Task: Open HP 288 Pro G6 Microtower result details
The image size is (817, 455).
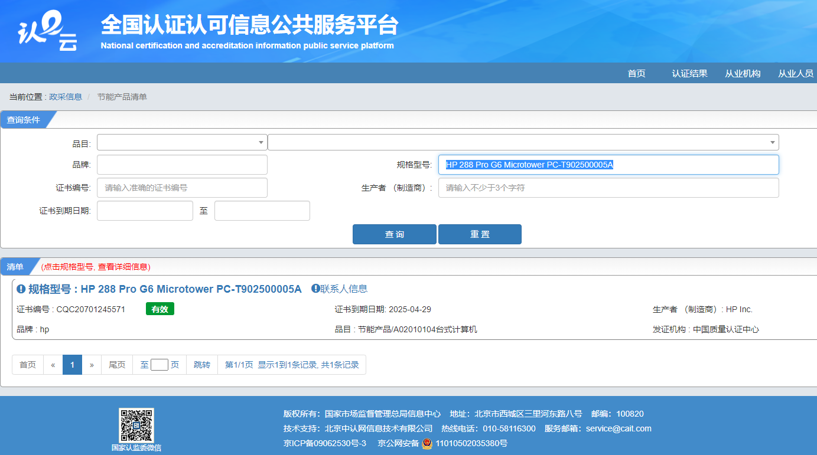Action: (165, 289)
